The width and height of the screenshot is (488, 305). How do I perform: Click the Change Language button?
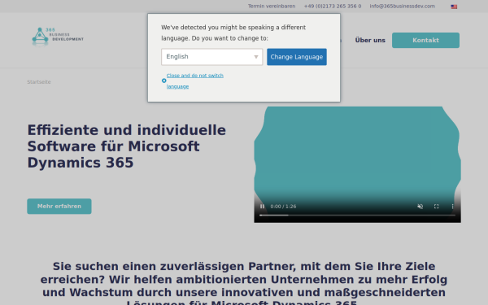[297, 57]
